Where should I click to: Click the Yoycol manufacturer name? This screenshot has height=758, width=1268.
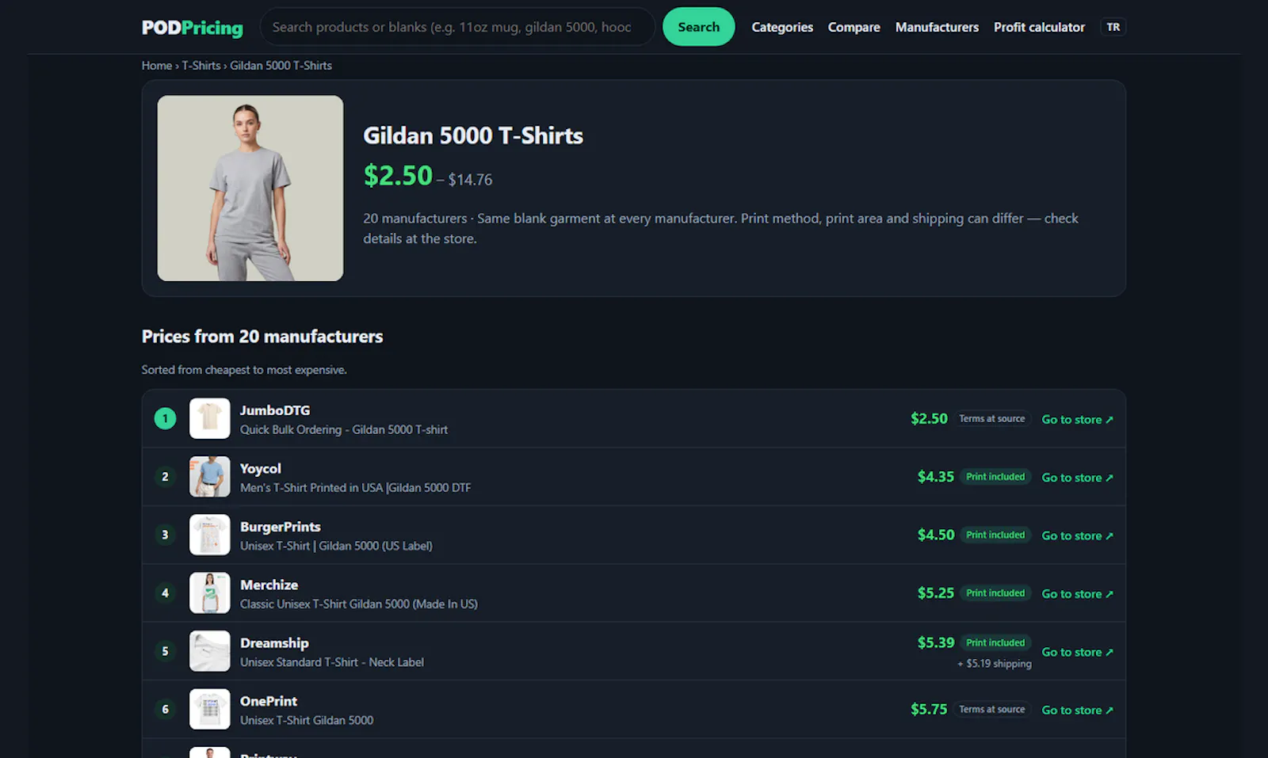pyautogui.click(x=261, y=469)
